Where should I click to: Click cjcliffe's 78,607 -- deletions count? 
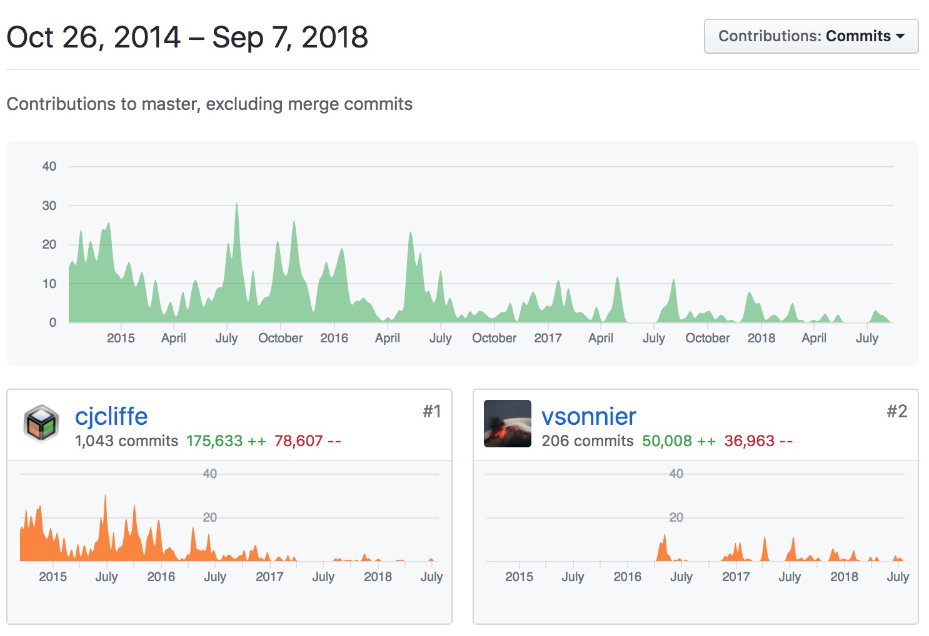(x=308, y=441)
